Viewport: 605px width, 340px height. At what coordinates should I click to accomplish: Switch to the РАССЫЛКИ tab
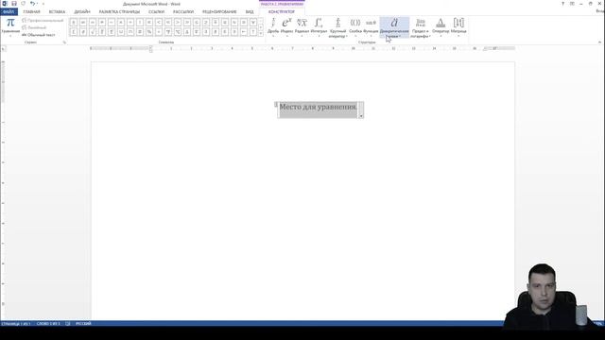pyautogui.click(x=183, y=12)
